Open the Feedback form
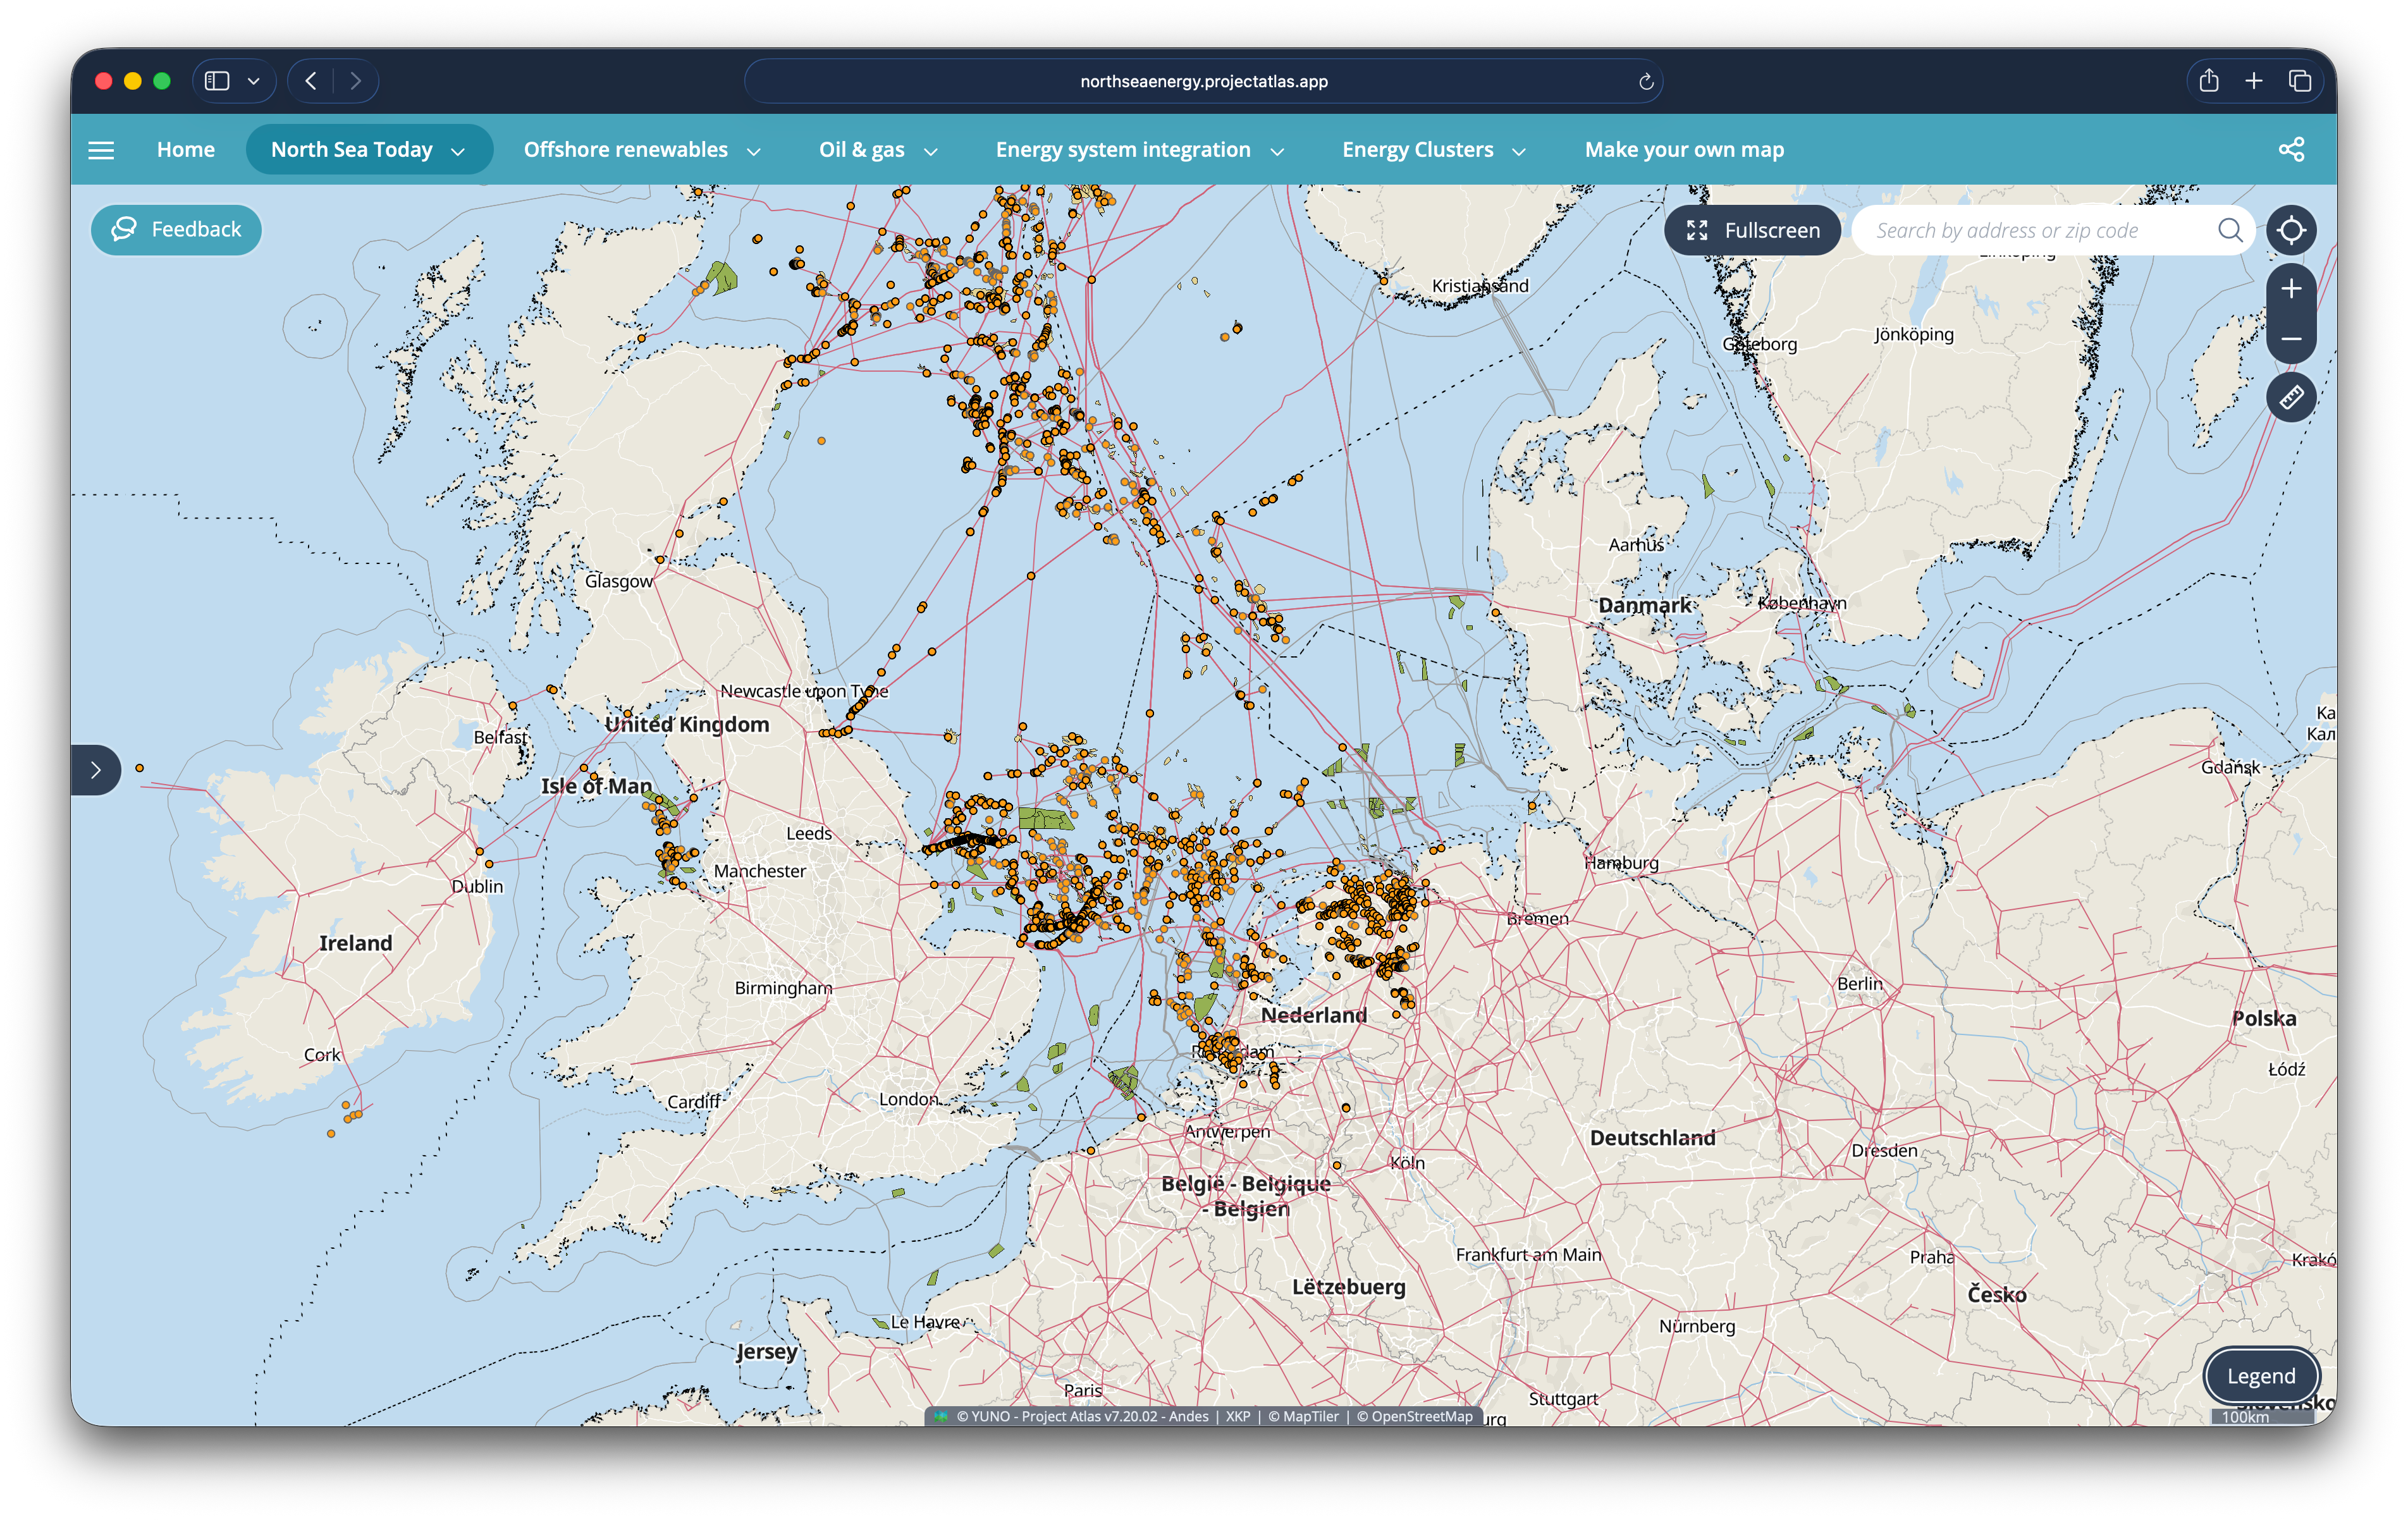This screenshot has width=2408, height=1520. [x=176, y=230]
